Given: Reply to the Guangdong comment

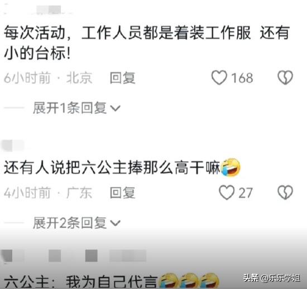Looking at the screenshot, I should [123, 193].
